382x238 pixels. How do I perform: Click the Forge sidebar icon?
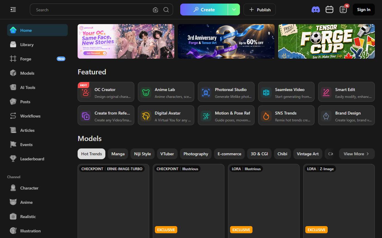tap(13, 59)
